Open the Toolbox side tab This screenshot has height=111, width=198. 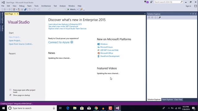pos(2,28)
